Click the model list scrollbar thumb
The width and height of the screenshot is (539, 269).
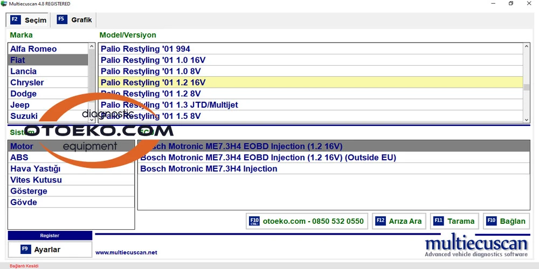(527, 87)
